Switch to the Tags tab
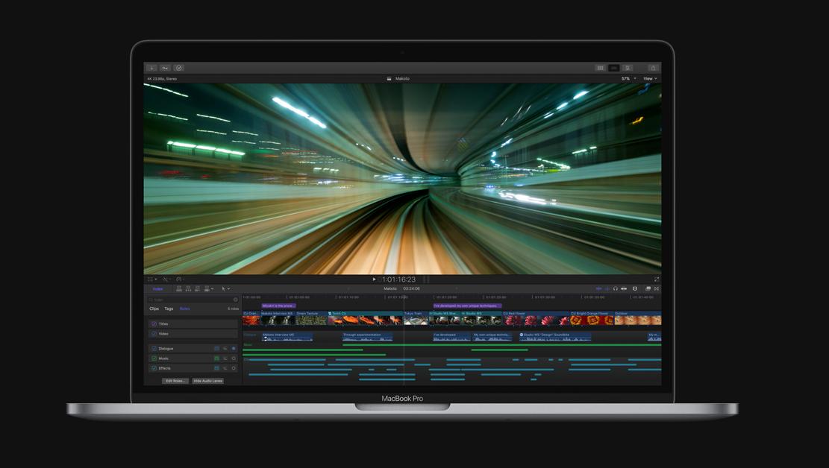Screen dimensions: 829x468 click(169, 309)
